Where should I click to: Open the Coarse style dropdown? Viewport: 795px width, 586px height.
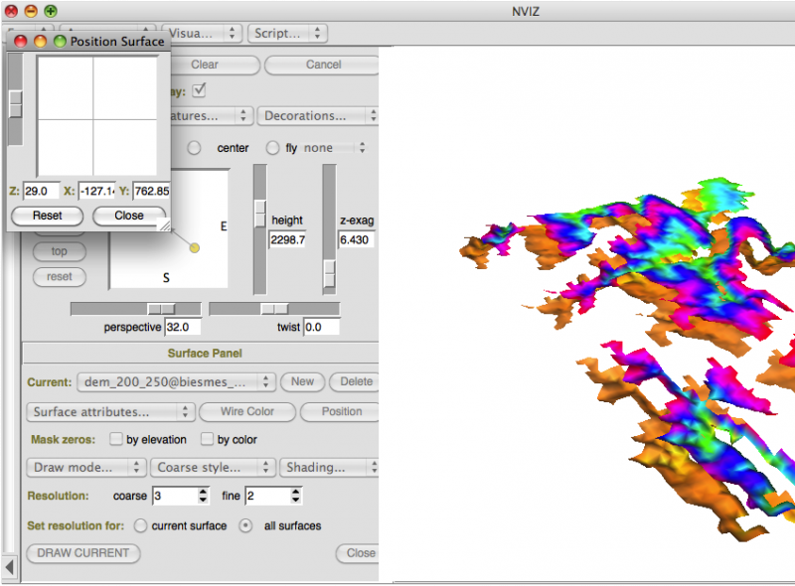pos(213,467)
